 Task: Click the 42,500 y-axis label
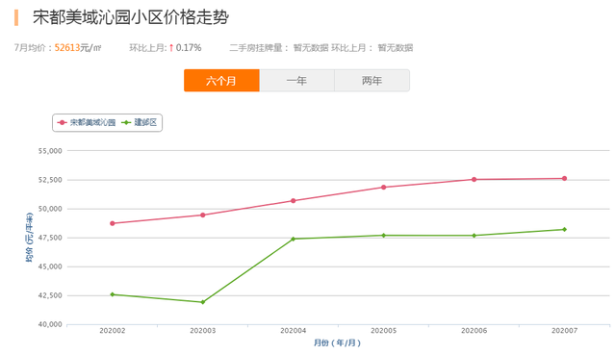click(x=50, y=295)
